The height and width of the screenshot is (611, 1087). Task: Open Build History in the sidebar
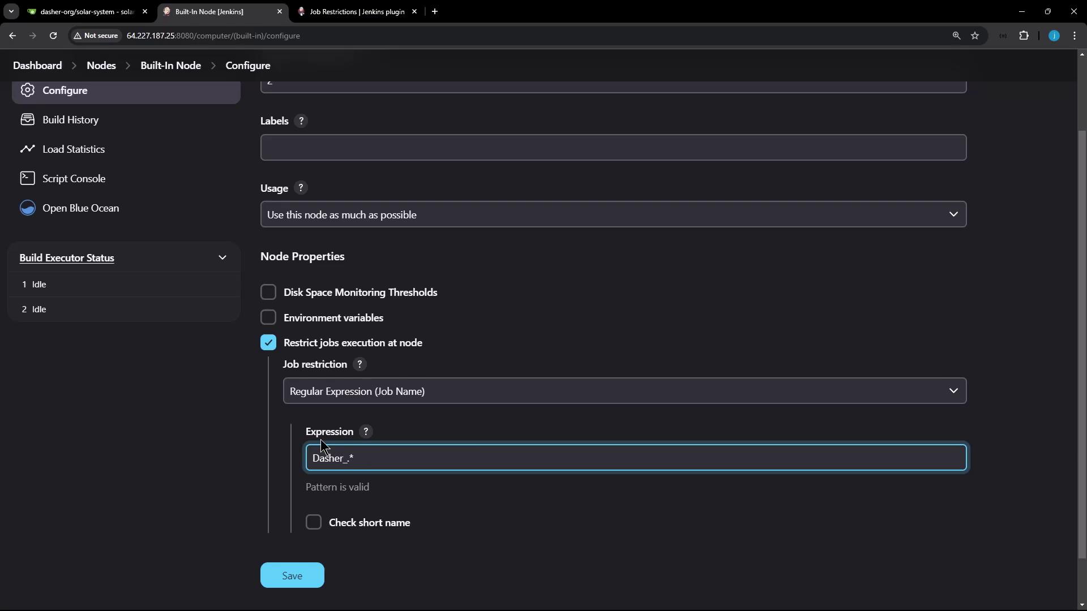(70, 120)
